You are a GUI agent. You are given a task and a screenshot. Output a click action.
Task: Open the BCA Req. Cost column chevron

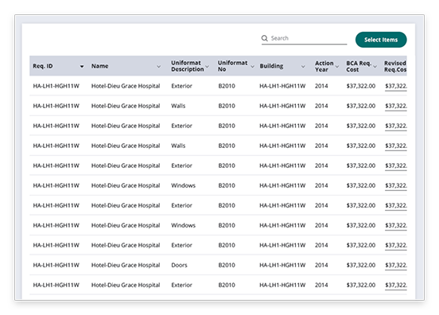tap(375, 66)
